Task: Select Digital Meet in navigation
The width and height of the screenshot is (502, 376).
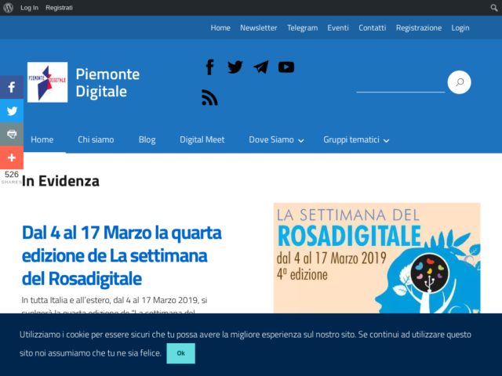Action: [202, 139]
